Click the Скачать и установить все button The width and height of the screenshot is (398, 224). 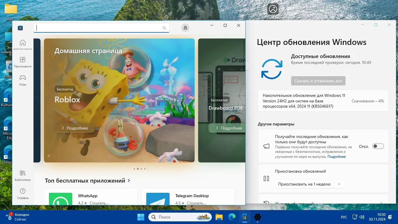[x=318, y=81]
